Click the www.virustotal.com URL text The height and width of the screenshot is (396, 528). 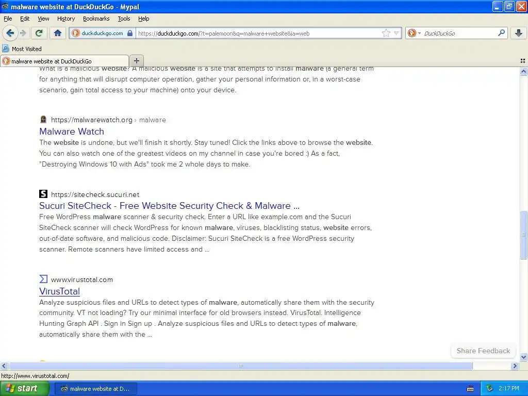point(82,280)
